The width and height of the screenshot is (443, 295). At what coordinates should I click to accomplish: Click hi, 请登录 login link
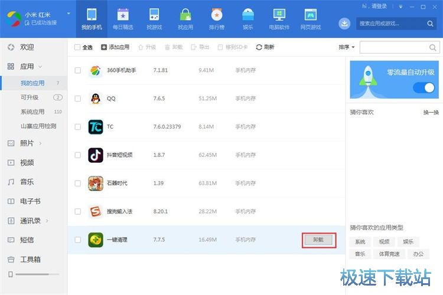click(374, 6)
